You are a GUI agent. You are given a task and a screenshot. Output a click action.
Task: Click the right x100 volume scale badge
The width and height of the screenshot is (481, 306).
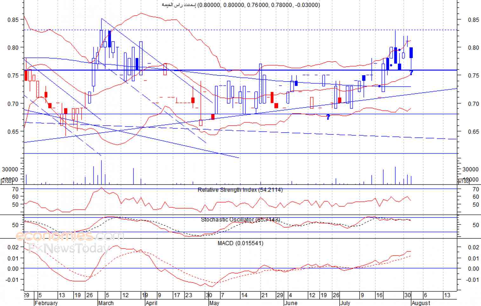463,182
